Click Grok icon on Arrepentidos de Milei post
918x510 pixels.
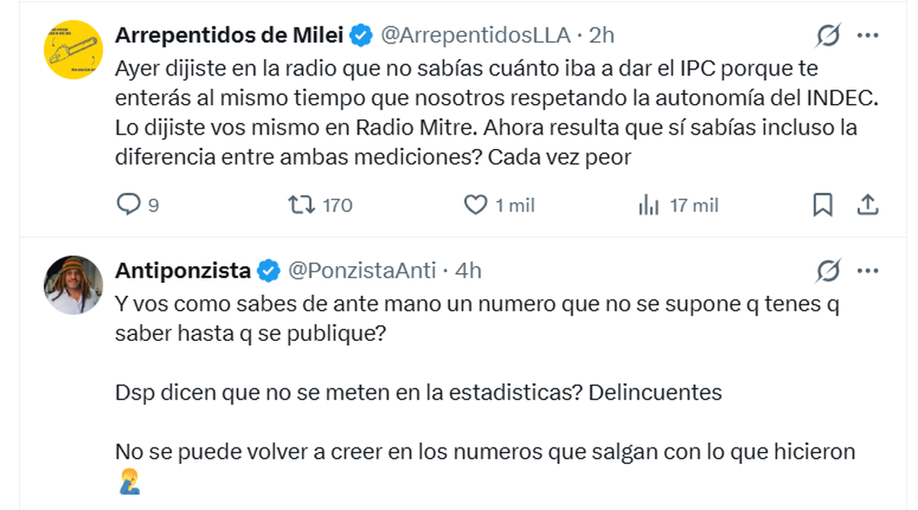click(828, 35)
